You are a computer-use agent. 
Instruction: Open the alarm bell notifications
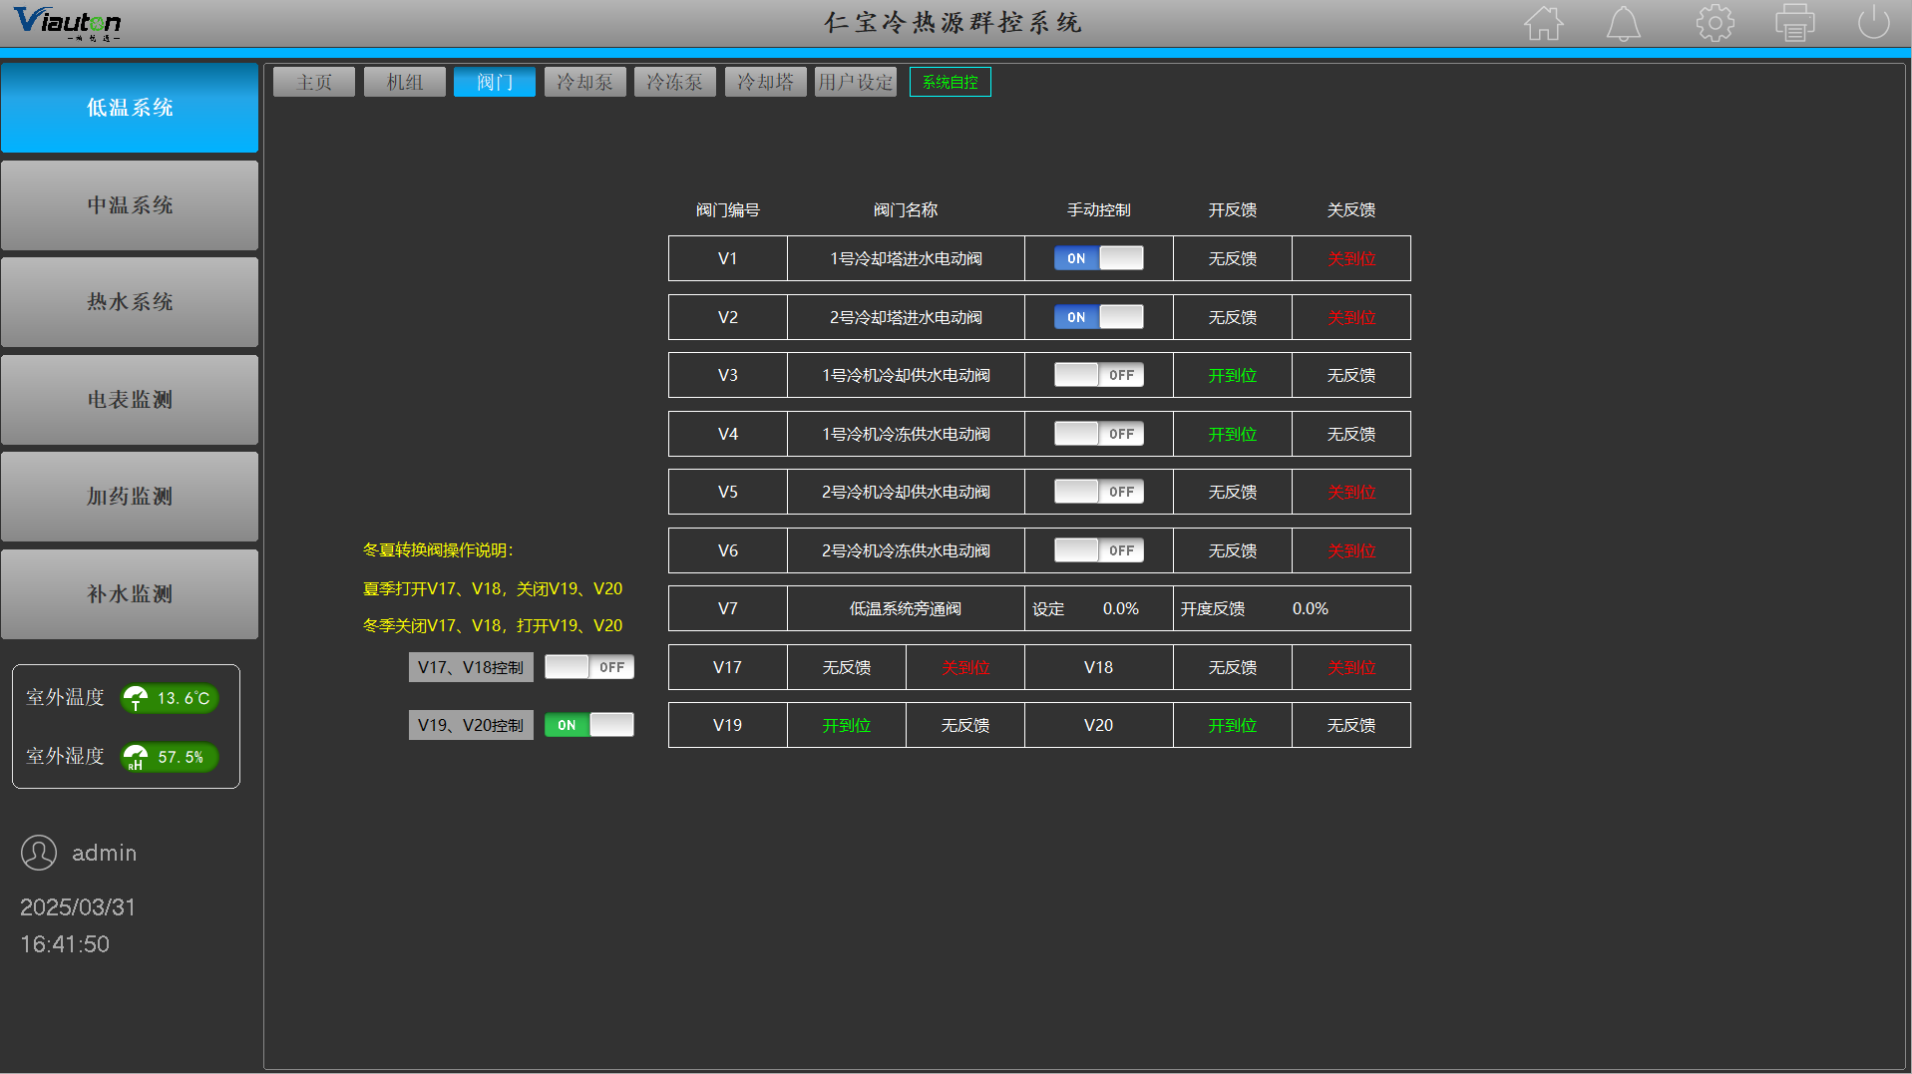[1623, 23]
